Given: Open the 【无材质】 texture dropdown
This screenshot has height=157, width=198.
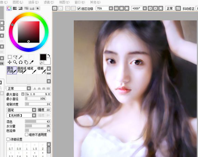Looking at the screenshot, I should point(34,115).
